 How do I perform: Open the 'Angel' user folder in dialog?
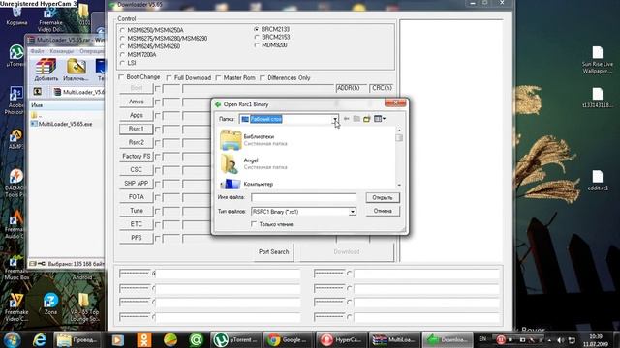(254, 163)
